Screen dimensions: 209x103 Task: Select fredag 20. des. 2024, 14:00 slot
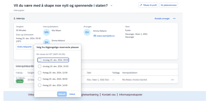point(53,85)
